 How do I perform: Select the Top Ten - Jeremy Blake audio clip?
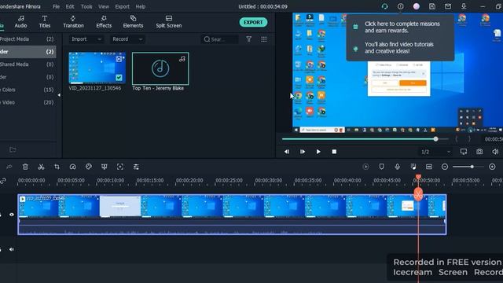point(160,68)
